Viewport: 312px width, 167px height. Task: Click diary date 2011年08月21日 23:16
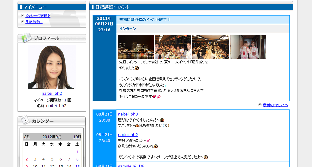coord(104,24)
